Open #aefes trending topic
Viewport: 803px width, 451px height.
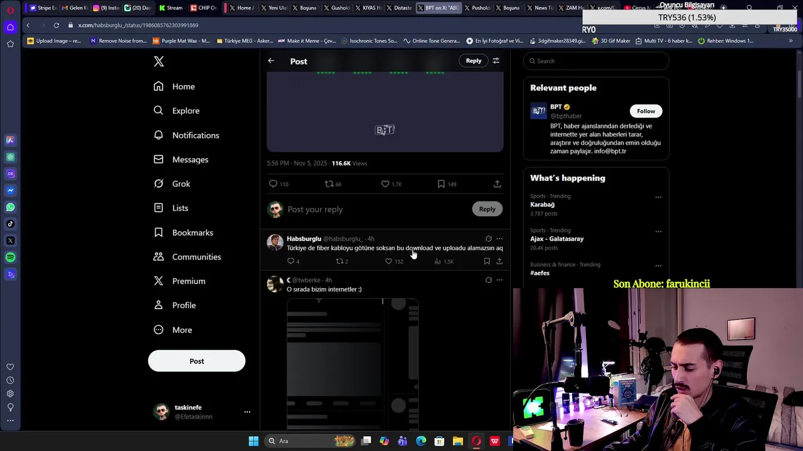pos(540,273)
